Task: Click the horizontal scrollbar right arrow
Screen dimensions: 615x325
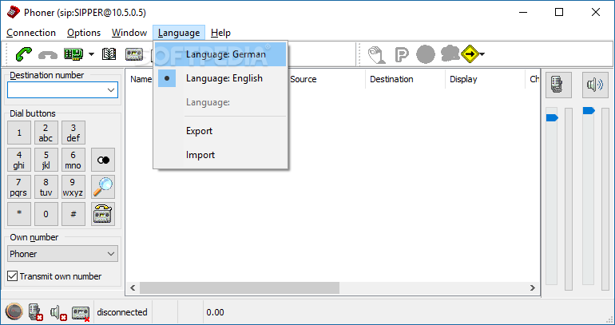Action: pyautogui.click(x=532, y=287)
